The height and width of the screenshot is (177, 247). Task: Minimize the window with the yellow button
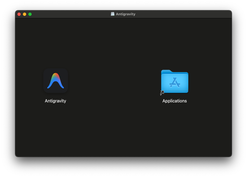point(25,14)
